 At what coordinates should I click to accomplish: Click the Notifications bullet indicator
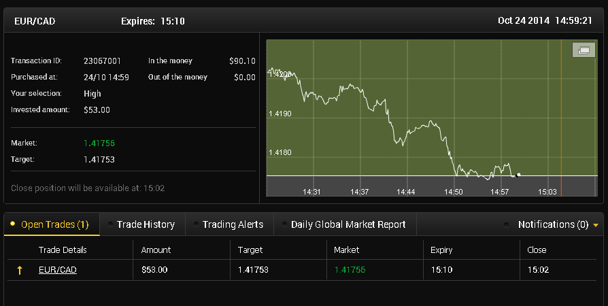point(506,224)
